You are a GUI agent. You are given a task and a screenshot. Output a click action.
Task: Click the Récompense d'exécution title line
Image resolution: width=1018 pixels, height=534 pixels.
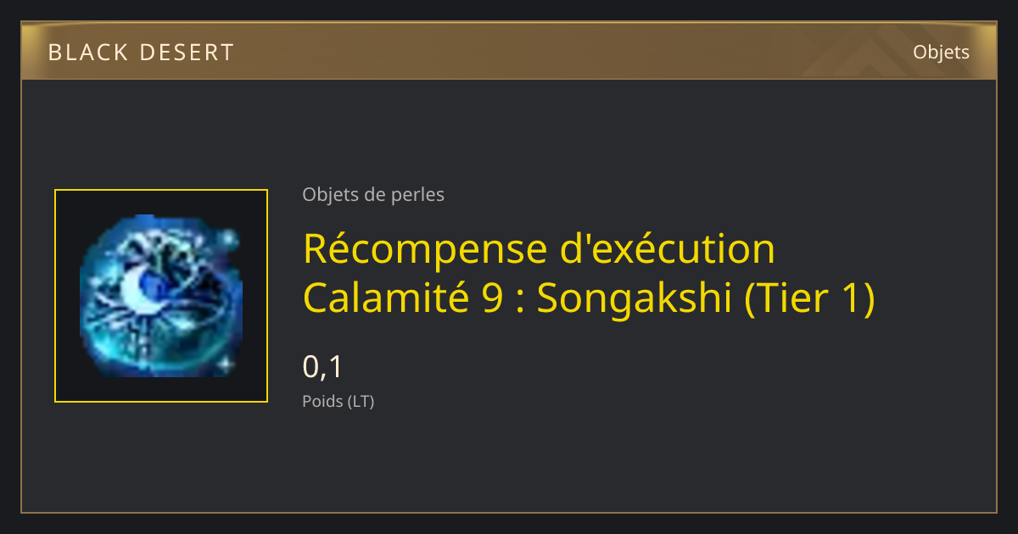[x=539, y=248]
